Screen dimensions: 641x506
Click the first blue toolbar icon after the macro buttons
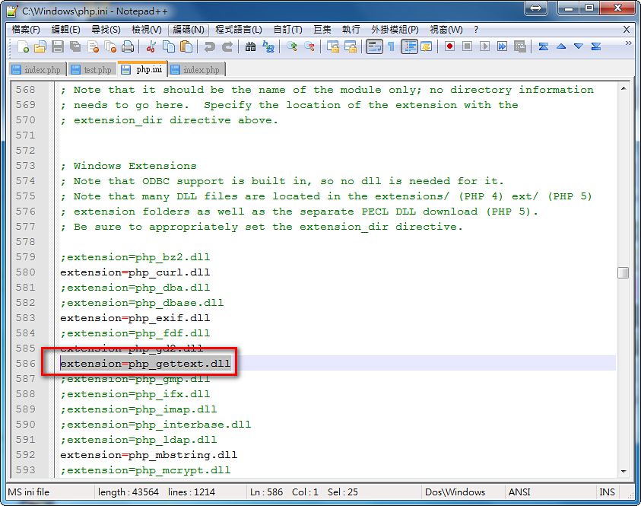[x=544, y=46]
